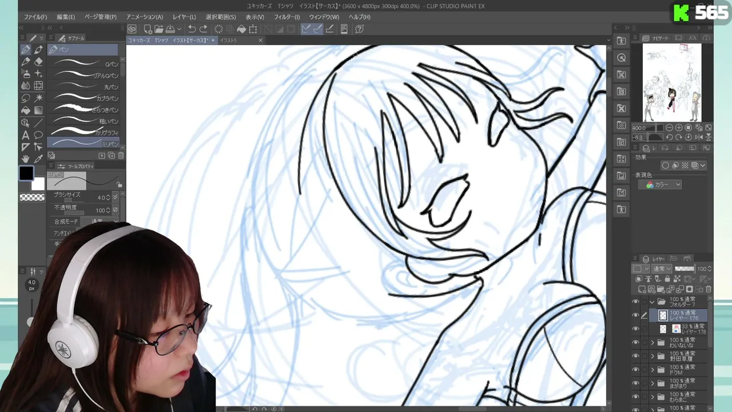
Task: Select the Gペン sub tool
Action: point(83,64)
